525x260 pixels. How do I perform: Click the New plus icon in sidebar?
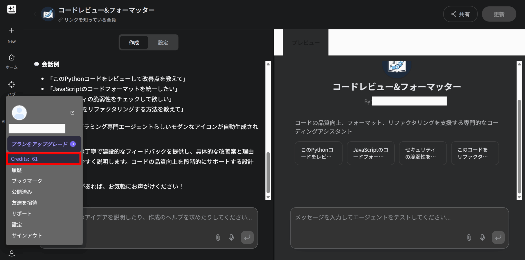pos(12,30)
